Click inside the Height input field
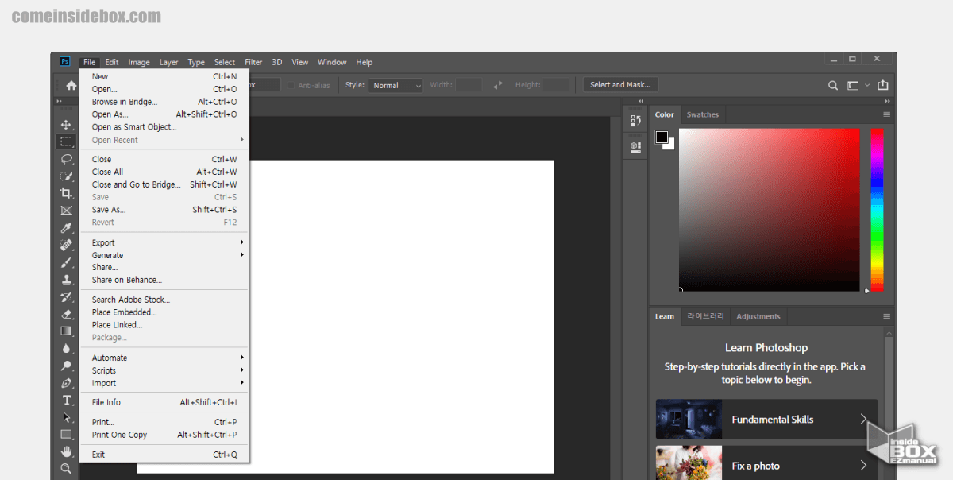 pyautogui.click(x=556, y=85)
